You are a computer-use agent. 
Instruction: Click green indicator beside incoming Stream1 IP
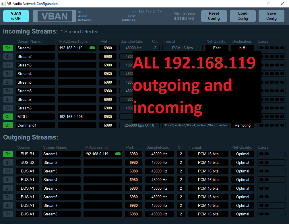pyautogui.click(x=92, y=48)
